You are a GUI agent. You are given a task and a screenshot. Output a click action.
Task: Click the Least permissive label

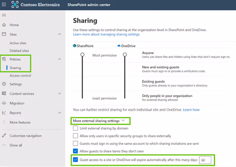point(104,98)
